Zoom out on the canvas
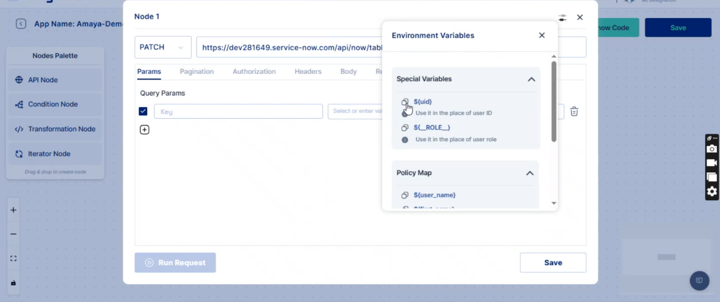The image size is (720, 302). click(x=13, y=234)
